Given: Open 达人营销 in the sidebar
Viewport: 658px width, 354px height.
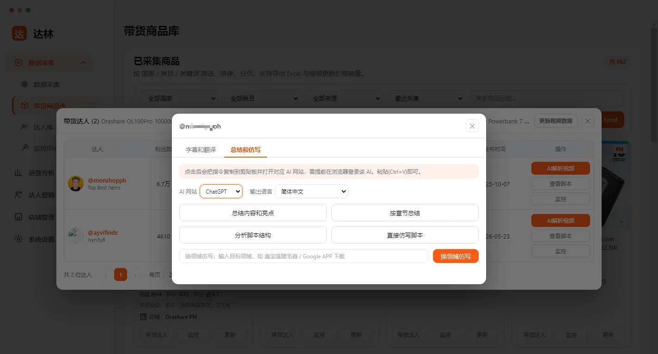Looking at the screenshot, I should pos(42,195).
